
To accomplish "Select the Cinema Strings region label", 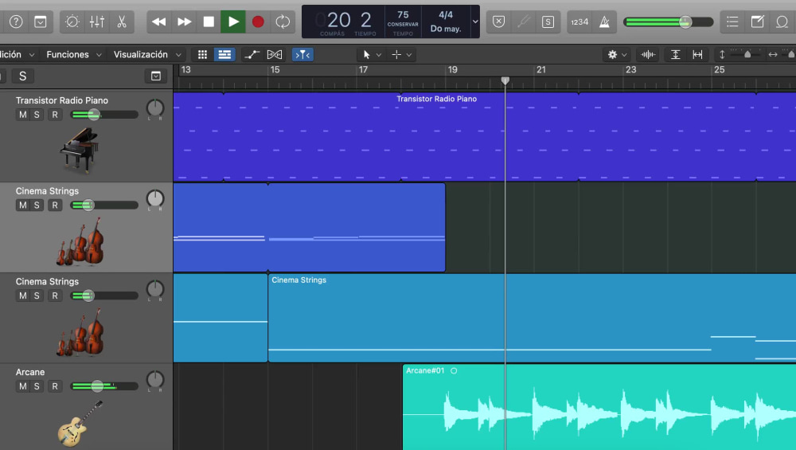I will point(298,280).
